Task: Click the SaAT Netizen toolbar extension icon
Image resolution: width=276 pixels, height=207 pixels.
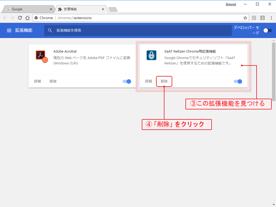Action: (263, 18)
